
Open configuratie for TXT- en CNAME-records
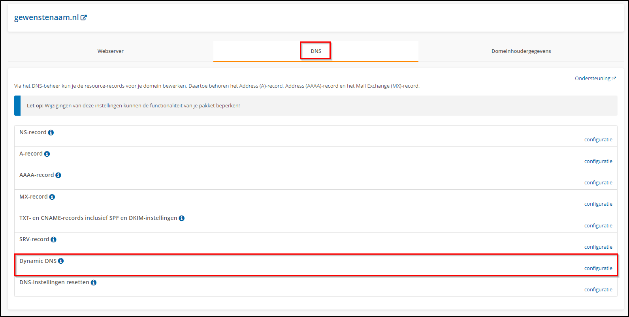coord(598,225)
